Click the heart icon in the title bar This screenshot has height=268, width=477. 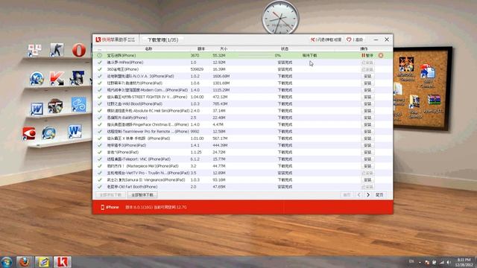(349, 39)
